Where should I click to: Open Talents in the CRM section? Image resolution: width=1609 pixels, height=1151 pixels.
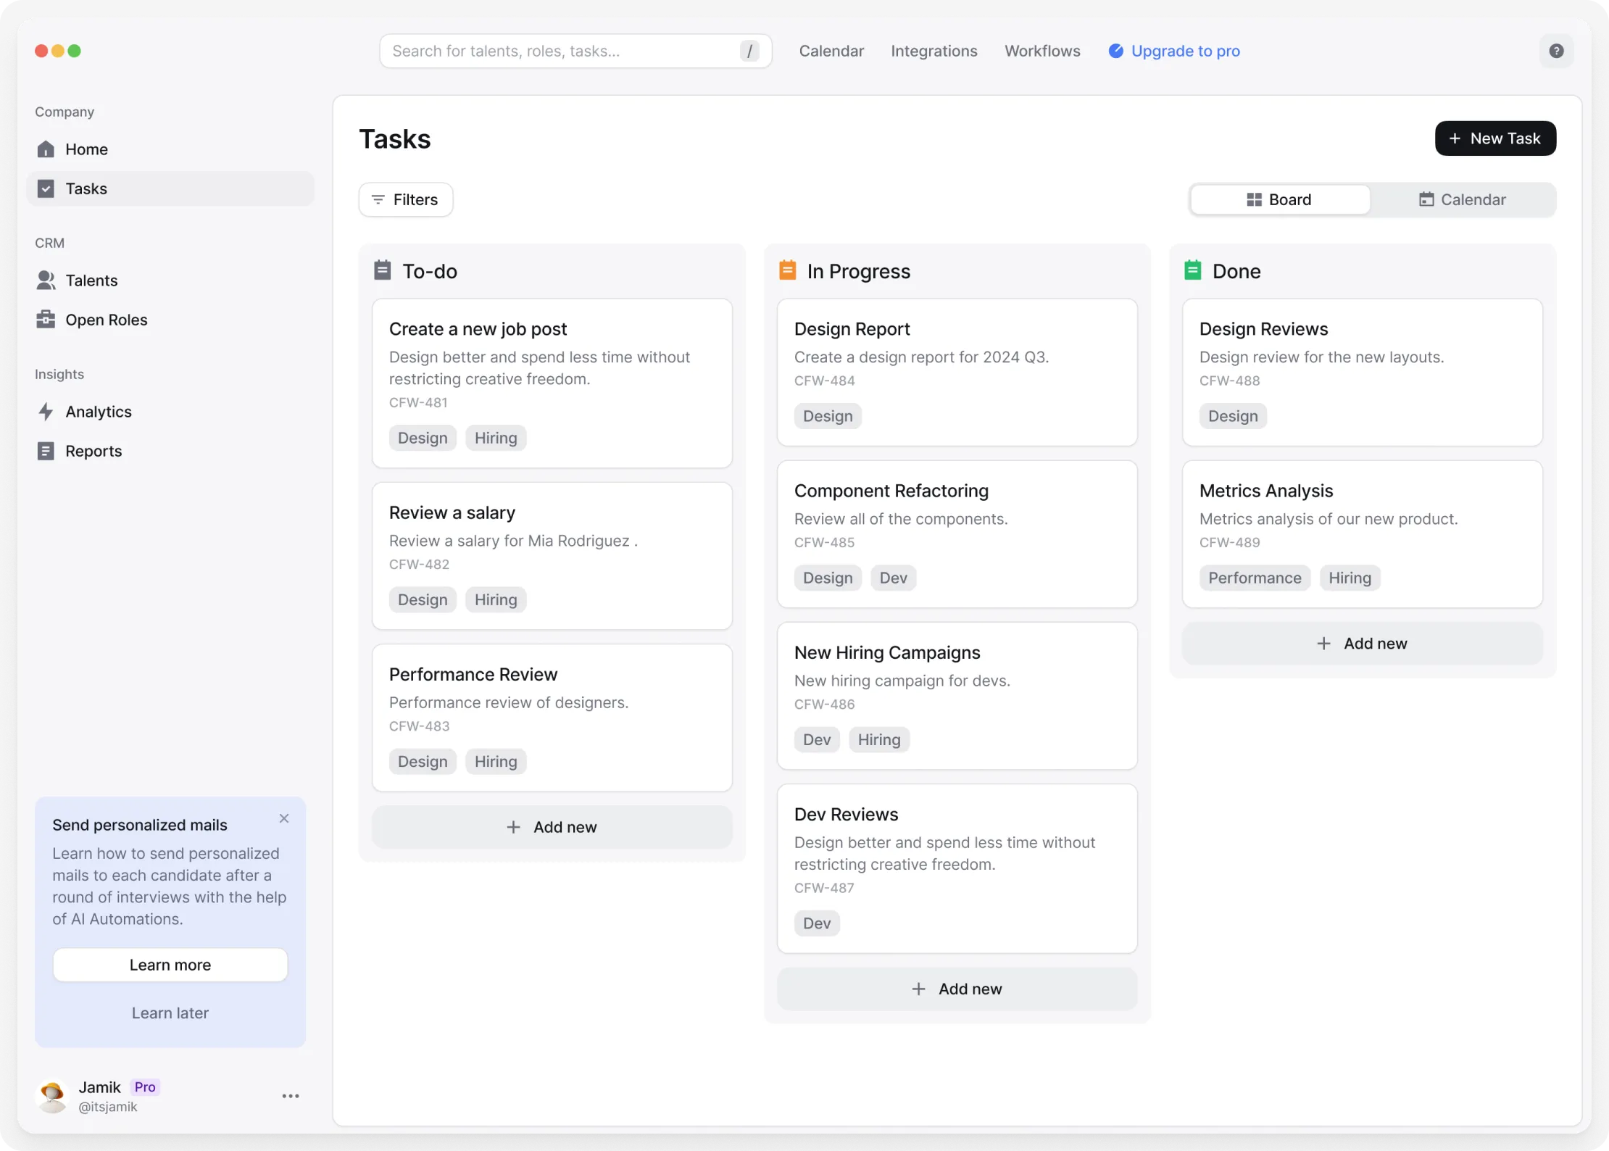coord(91,281)
